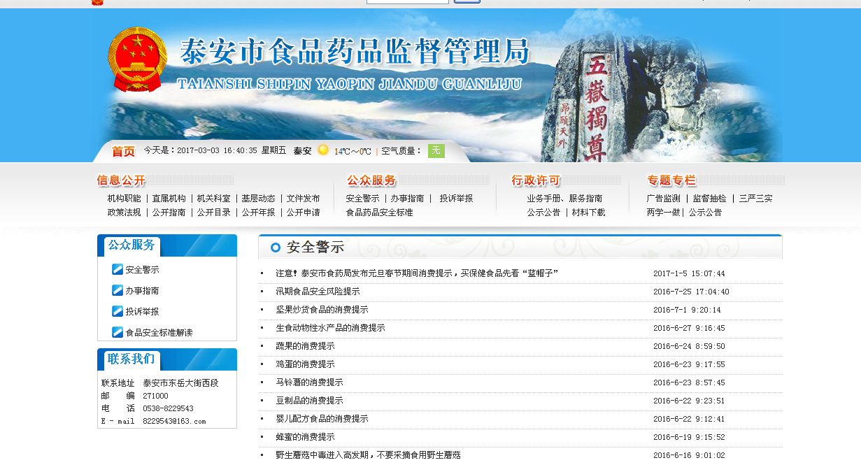Read the 婴儿配方食品的消费提示 article
This screenshot has height=465, width=861.
322,419
